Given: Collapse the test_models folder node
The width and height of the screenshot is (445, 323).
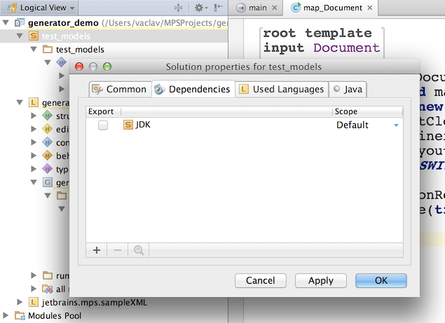Looking at the screenshot, I should click(34, 49).
